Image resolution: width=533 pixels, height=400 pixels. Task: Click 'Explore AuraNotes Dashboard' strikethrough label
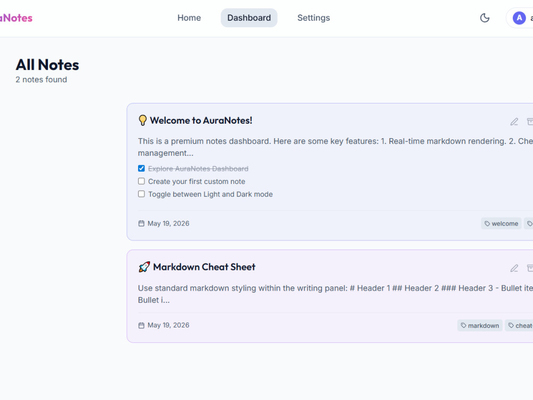198,169
